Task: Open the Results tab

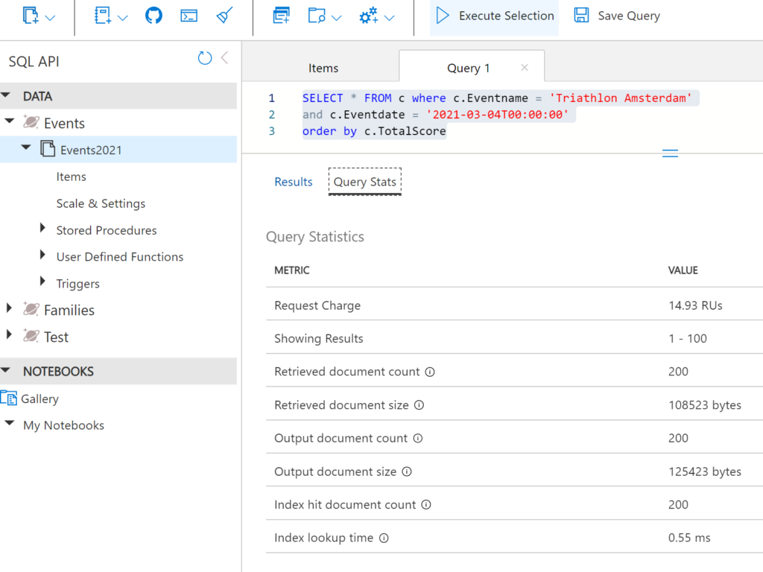Action: click(293, 182)
